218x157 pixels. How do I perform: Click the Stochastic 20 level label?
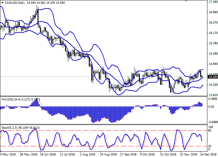[210, 146]
